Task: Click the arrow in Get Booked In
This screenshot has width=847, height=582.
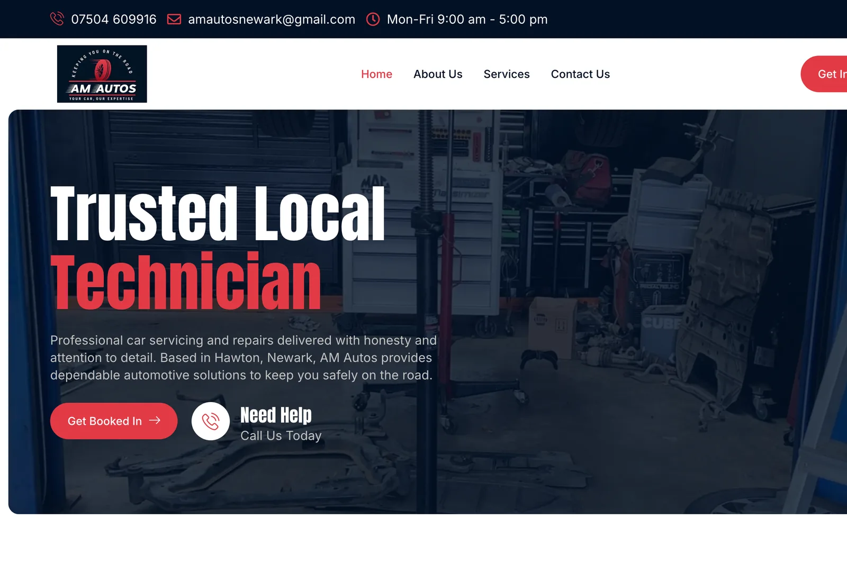Action: pyautogui.click(x=155, y=421)
